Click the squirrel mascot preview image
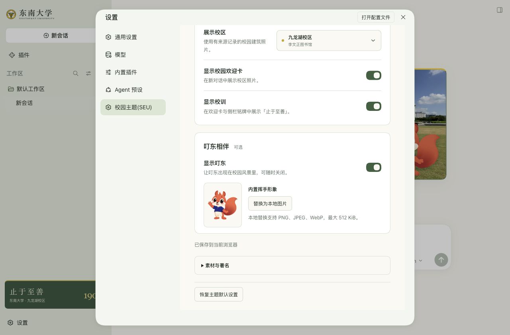Viewport: 510px width, 335px height. [223, 205]
